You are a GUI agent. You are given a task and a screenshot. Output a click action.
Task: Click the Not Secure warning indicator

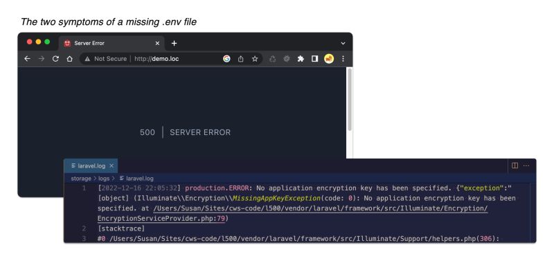[105, 59]
